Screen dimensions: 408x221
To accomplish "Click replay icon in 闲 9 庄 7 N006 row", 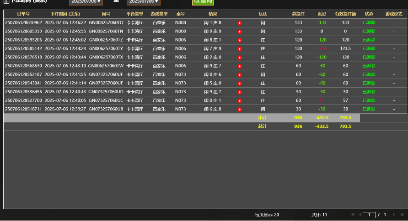I will pos(240,66).
